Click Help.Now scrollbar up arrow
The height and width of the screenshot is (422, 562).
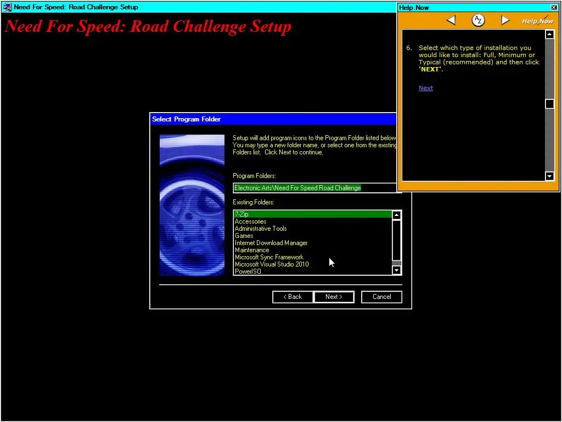[x=549, y=34]
